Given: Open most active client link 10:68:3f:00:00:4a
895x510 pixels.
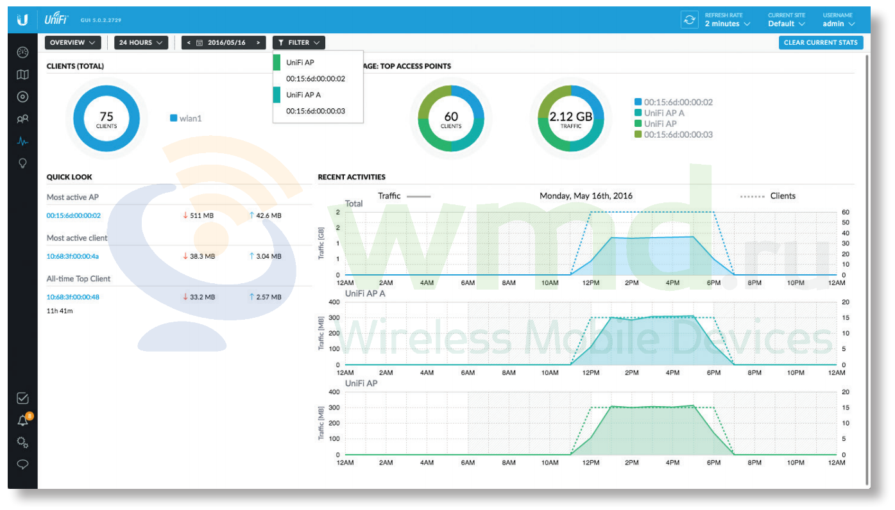Looking at the screenshot, I should pos(72,256).
